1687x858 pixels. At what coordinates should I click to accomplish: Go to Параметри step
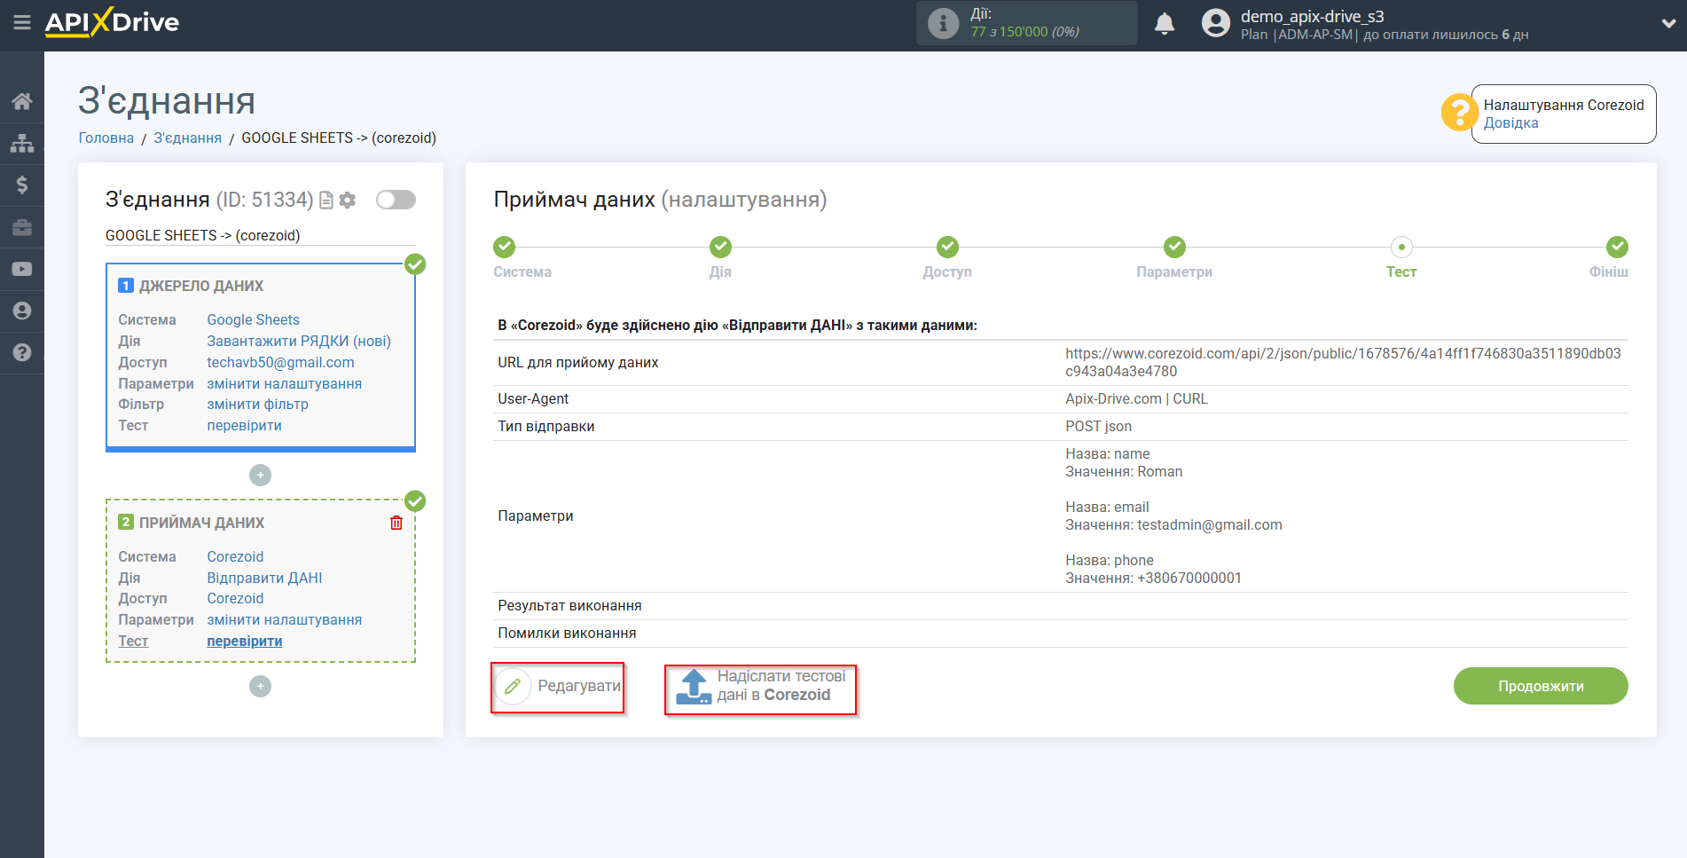click(1174, 247)
